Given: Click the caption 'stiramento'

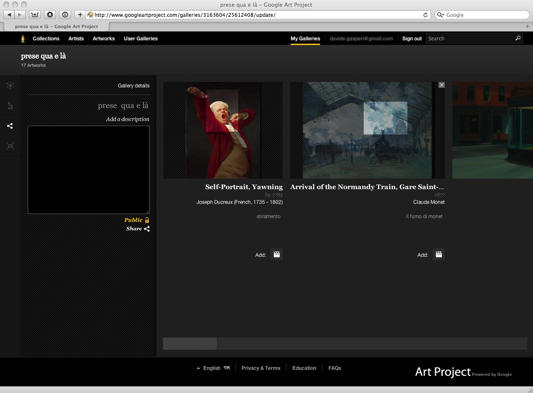Looking at the screenshot, I should (268, 216).
